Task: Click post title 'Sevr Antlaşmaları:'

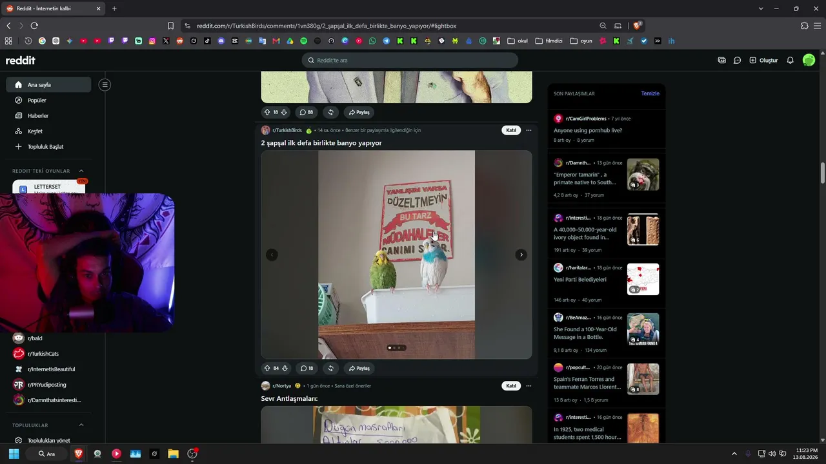Action: [289, 398]
